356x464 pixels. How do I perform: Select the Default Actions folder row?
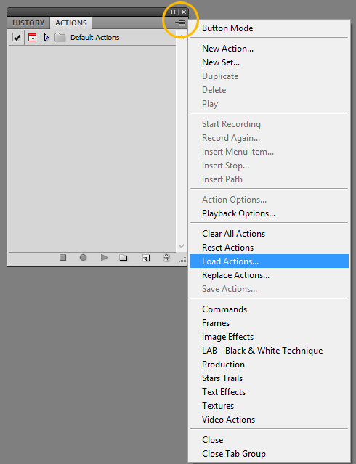click(92, 38)
